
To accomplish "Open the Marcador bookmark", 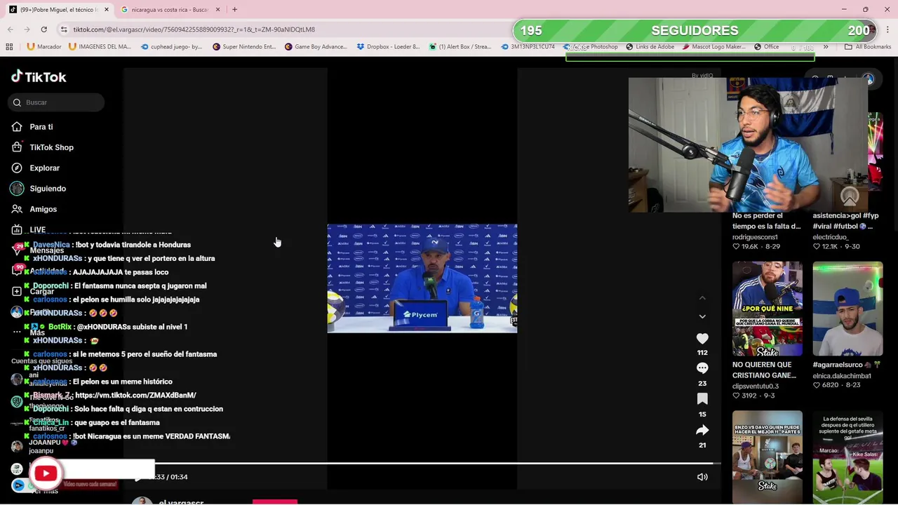I will (44, 47).
